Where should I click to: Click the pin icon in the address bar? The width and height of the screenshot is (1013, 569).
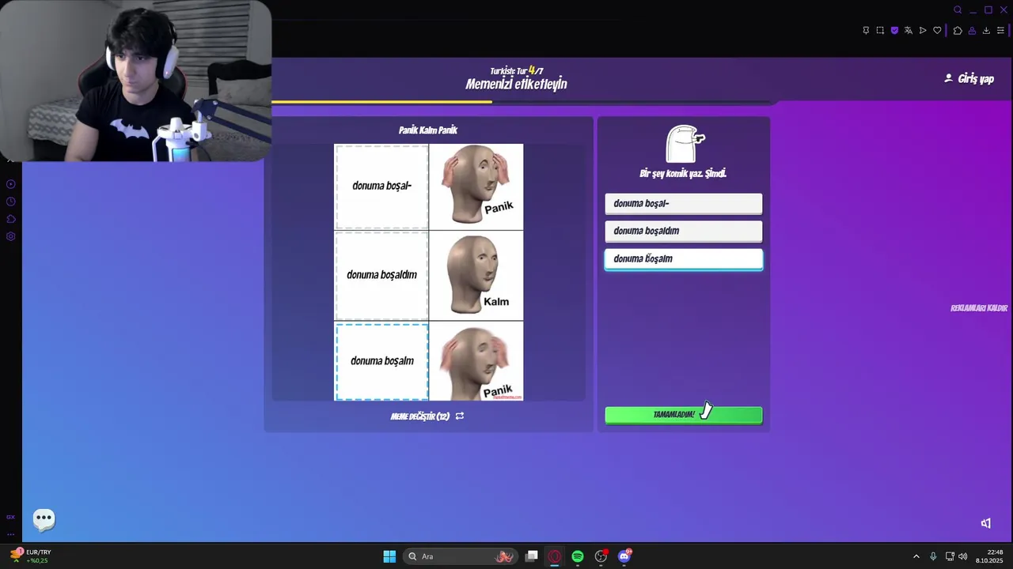[x=866, y=31]
